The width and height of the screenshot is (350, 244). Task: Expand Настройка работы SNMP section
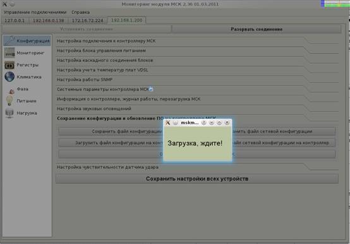coord(197,80)
